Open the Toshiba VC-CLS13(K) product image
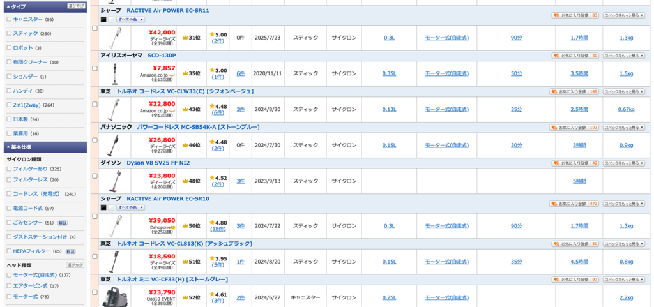Viewport: 654px width, 307px height. (x=115, y=262)
